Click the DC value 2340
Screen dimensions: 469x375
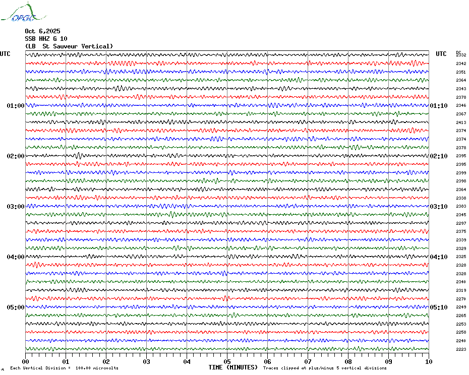coord(461,282)
